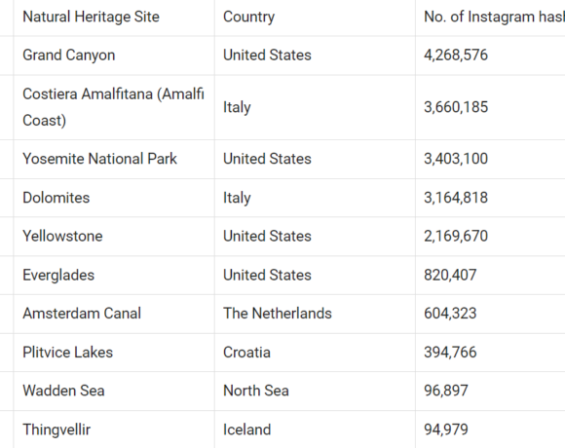
Task: Click The Netherlands country cell
Action: (315, 314)
